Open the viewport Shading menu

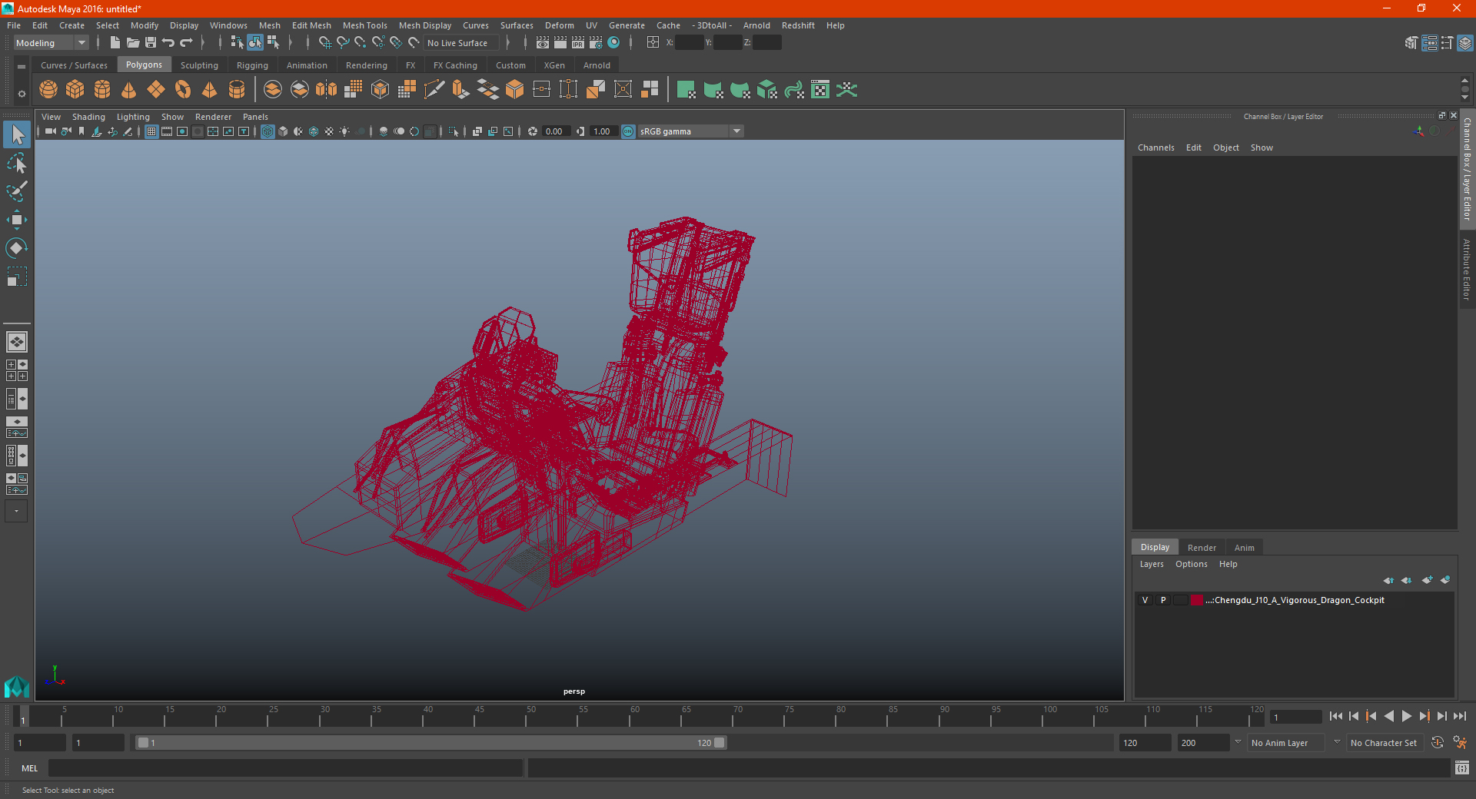tap(88, 117)
